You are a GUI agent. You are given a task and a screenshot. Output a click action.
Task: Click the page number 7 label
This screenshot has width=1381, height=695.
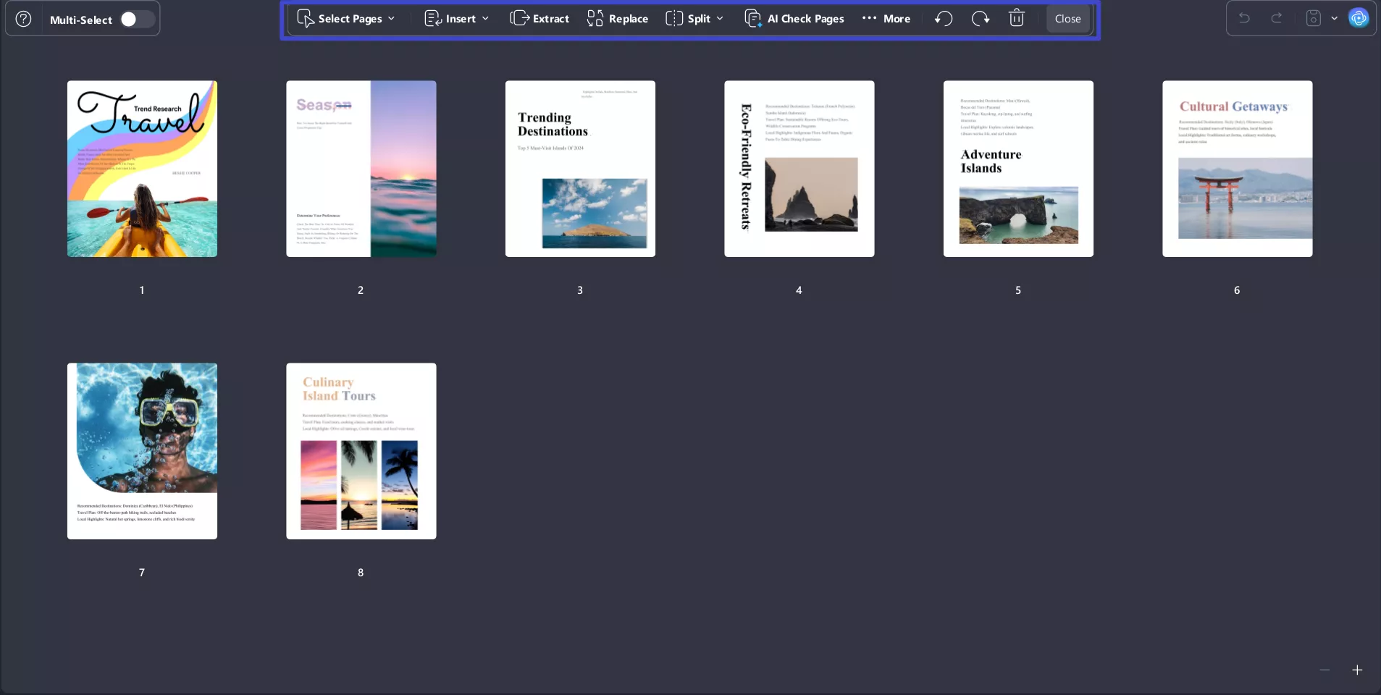tap(142, 573)
